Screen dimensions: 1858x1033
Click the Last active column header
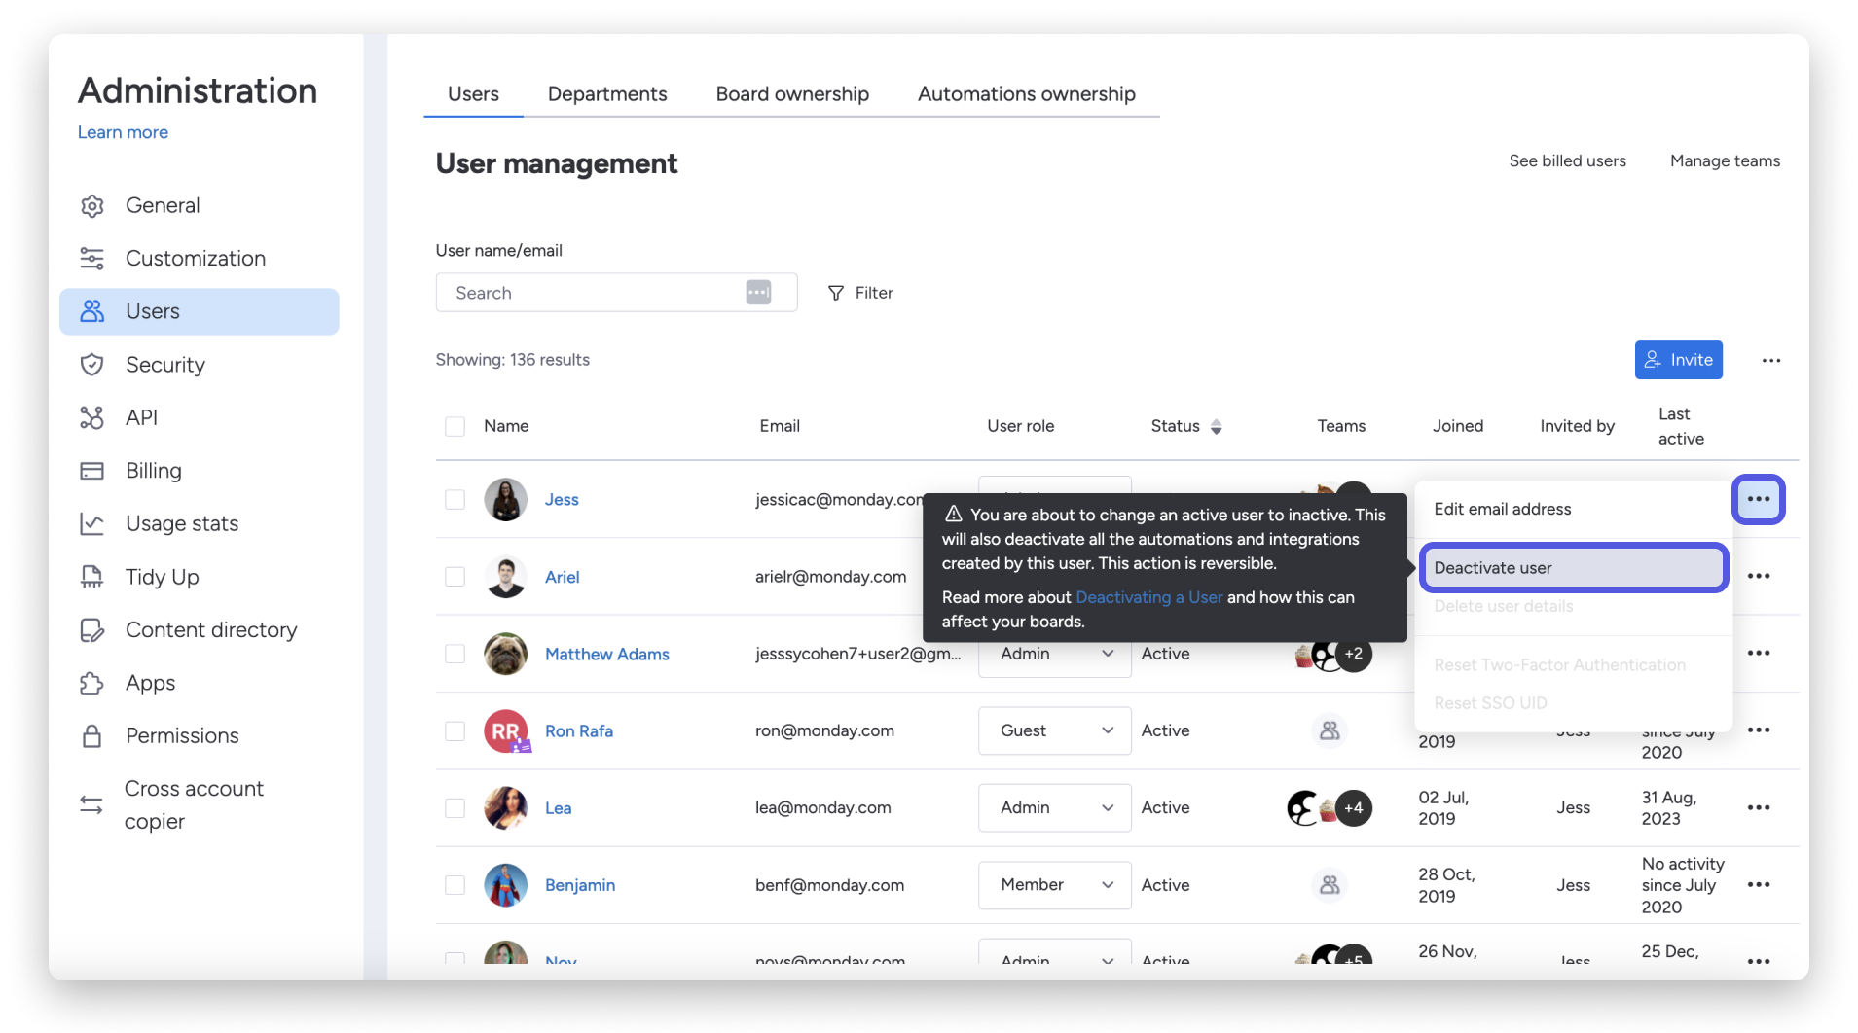point(1681,426)
